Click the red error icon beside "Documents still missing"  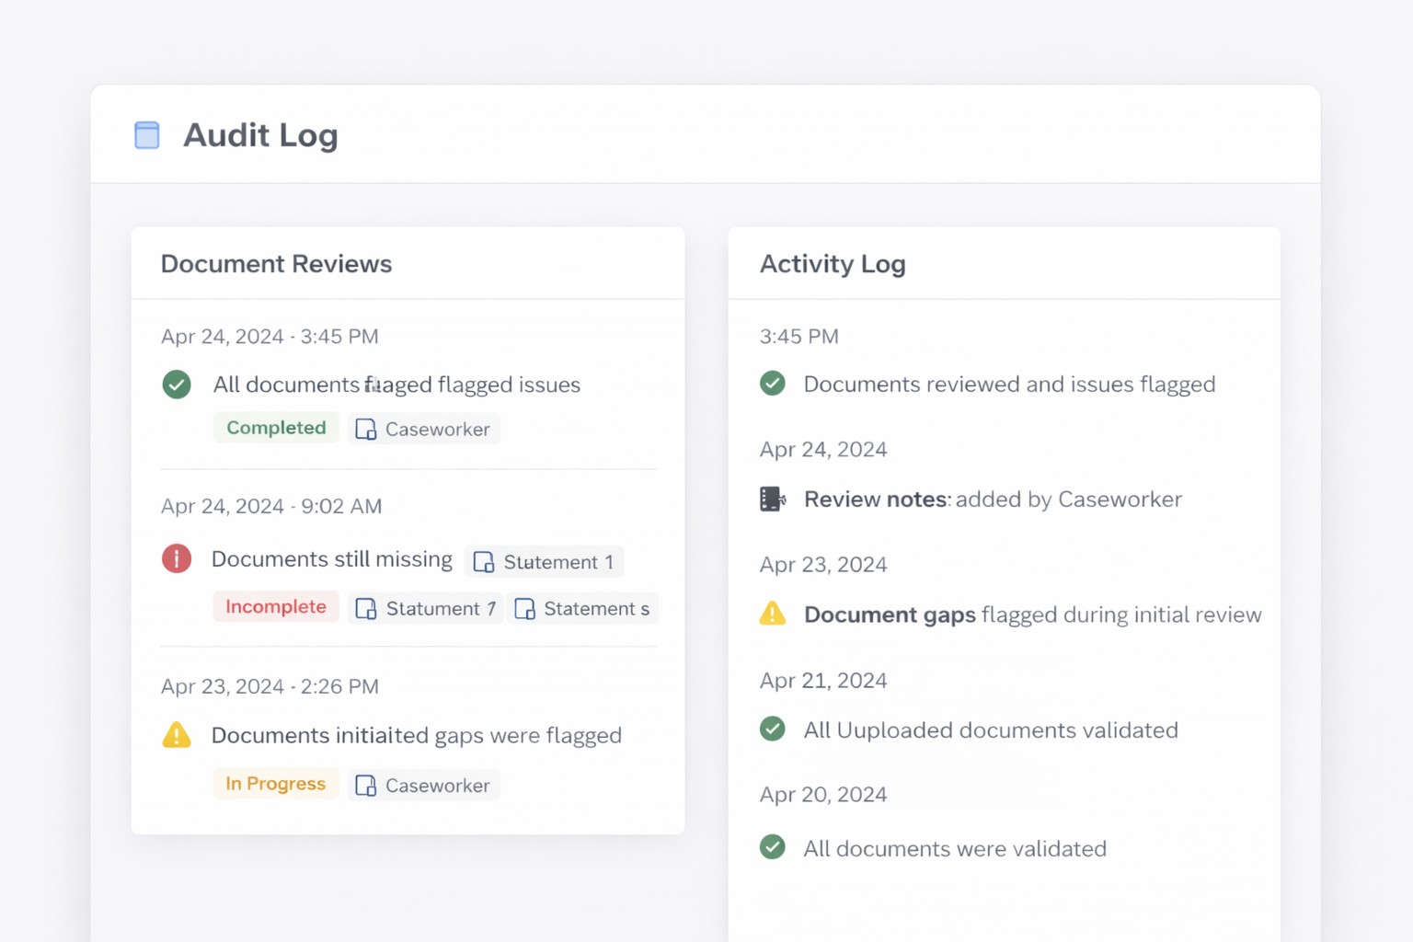176,558
